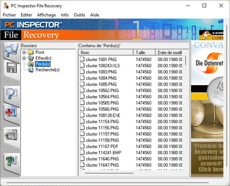The height and width of the screenshot is (186, 230).
Task: Click the find logical drives magnifier icon
Action: coord(11,50)
